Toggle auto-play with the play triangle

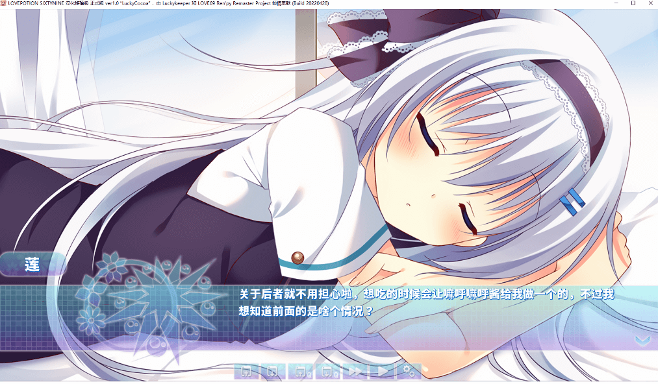[383, 371]
